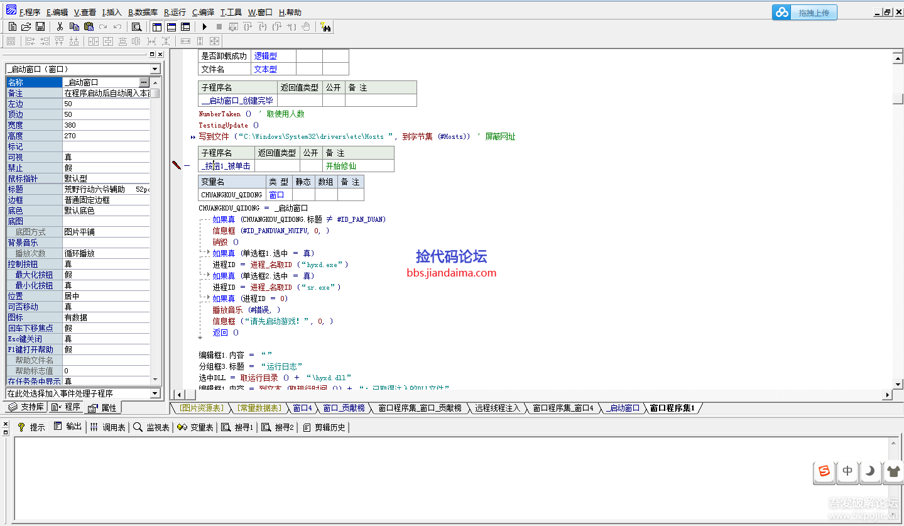
Task: Switch to the 图片资源表 tab
Action: pyautogui.click(x=201, y=408)
